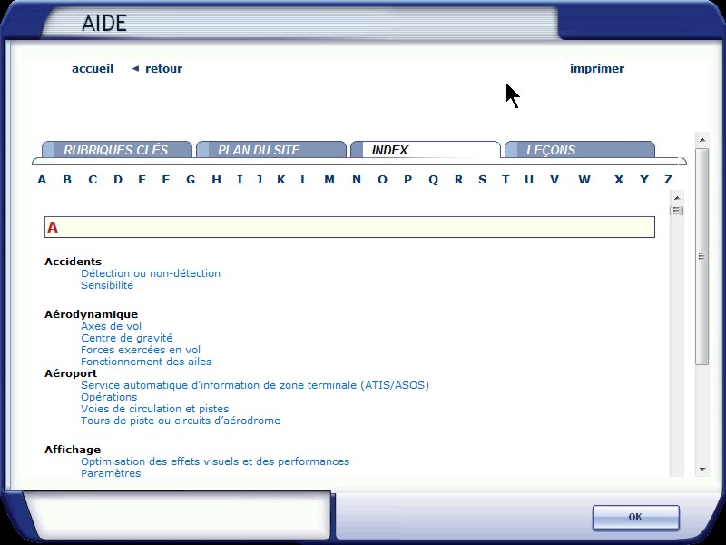Click the Accidents heading text
This screenshot has width=726, height=545.
[x=73, y=262]
